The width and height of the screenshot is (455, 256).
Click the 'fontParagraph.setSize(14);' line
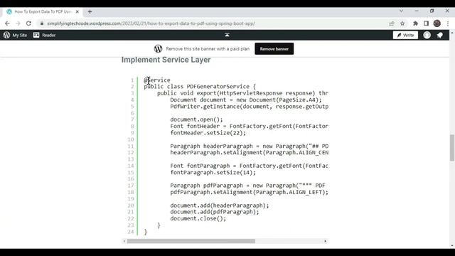click(213, 172)
